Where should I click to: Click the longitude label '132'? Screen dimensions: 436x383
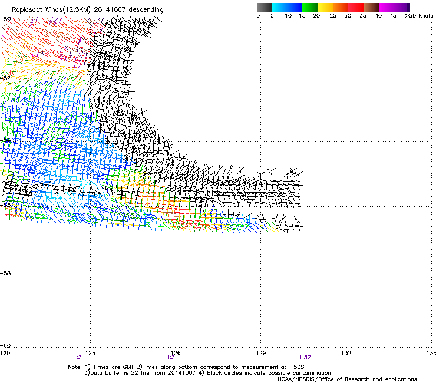[x=346, y=353]
